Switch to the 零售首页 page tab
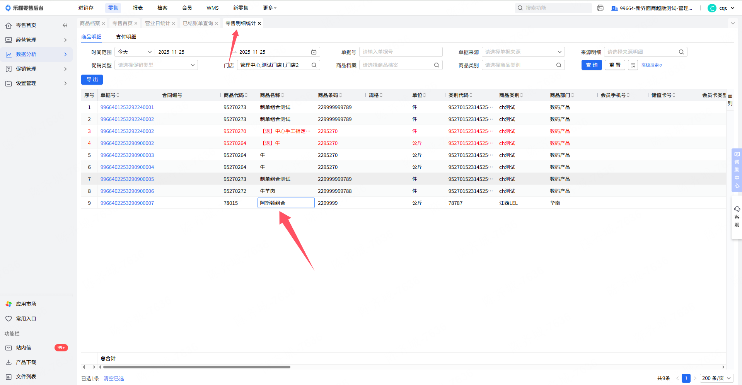 123,24
